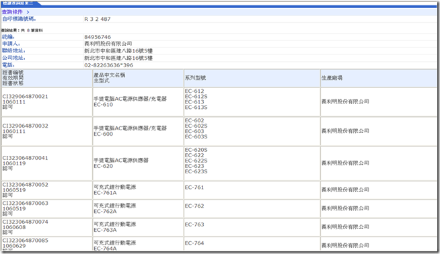Click series model EC-623
Viewport: 440px width, 254px height.
click(194, 166)
